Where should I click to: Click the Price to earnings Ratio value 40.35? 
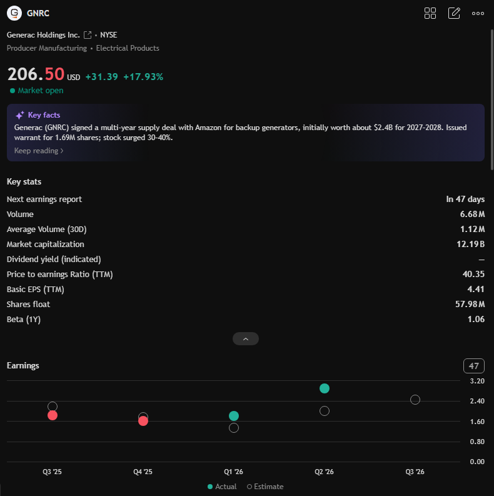pyautogui.click(x=473, y=274)
